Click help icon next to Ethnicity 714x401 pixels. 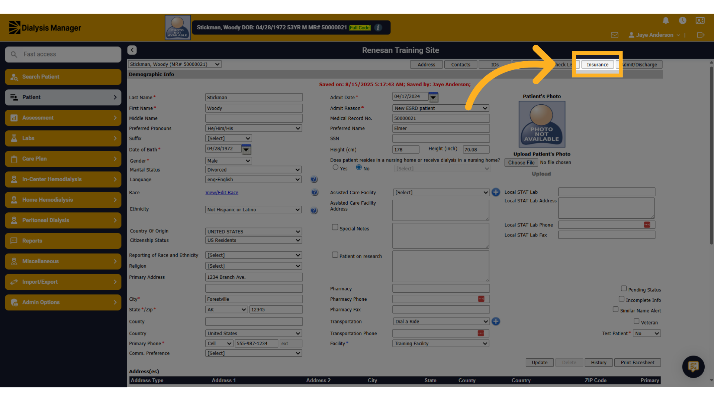[x=314, y=211]
